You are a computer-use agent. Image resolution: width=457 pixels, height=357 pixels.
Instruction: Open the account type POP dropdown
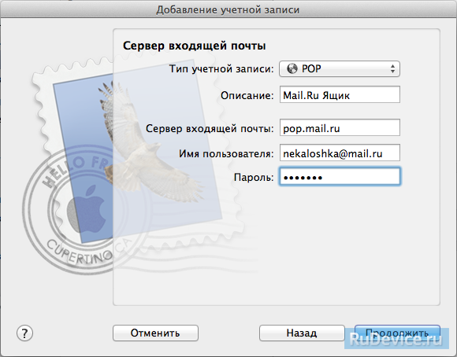[340, 69]
